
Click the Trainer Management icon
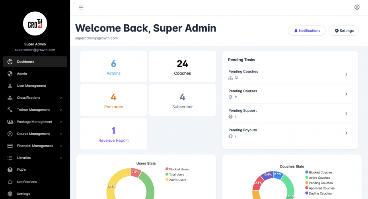(x=10, y=109)
